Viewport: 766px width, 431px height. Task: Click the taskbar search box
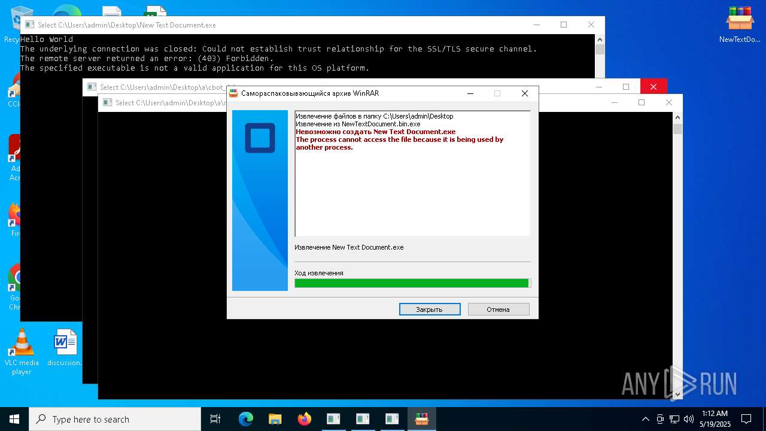pos(115,419)
